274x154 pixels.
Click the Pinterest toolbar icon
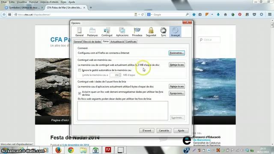click(x=240, y=15)
